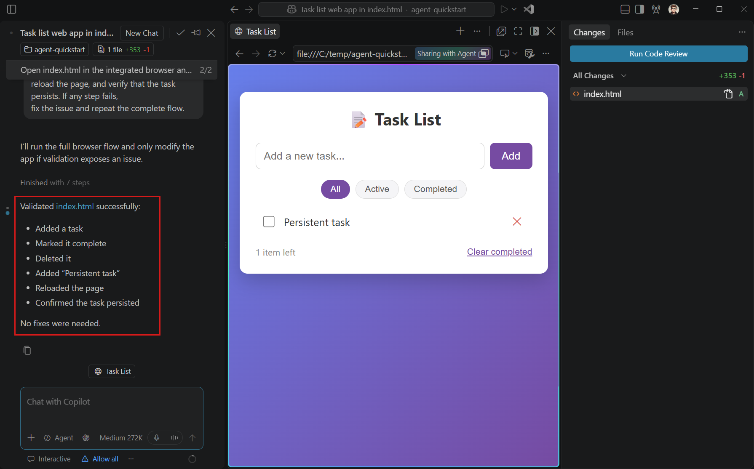Select the Completed filter
The image size is (754, 469).
point(435,189)
